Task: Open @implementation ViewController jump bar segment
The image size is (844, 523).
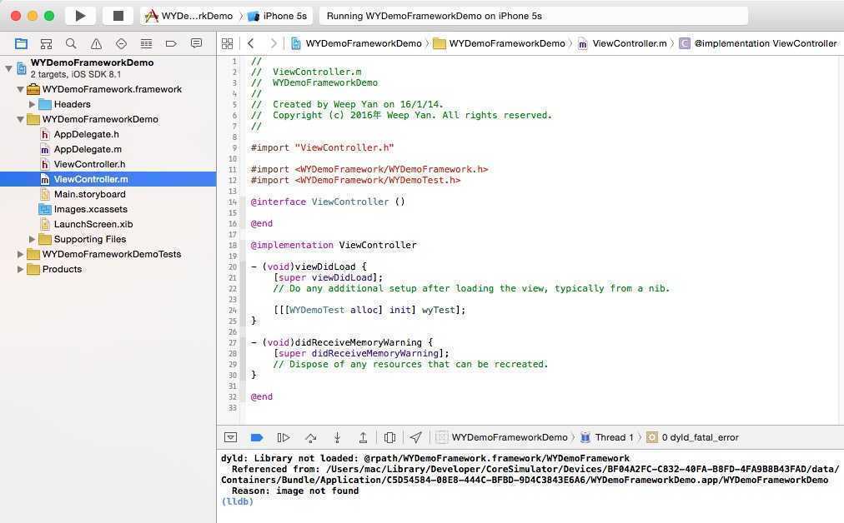Action: (758, 43)
